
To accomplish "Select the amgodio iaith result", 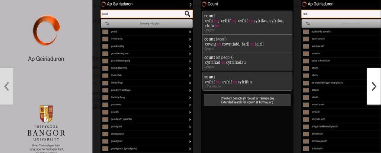I will pyautogui.click(x=341, y=119).
